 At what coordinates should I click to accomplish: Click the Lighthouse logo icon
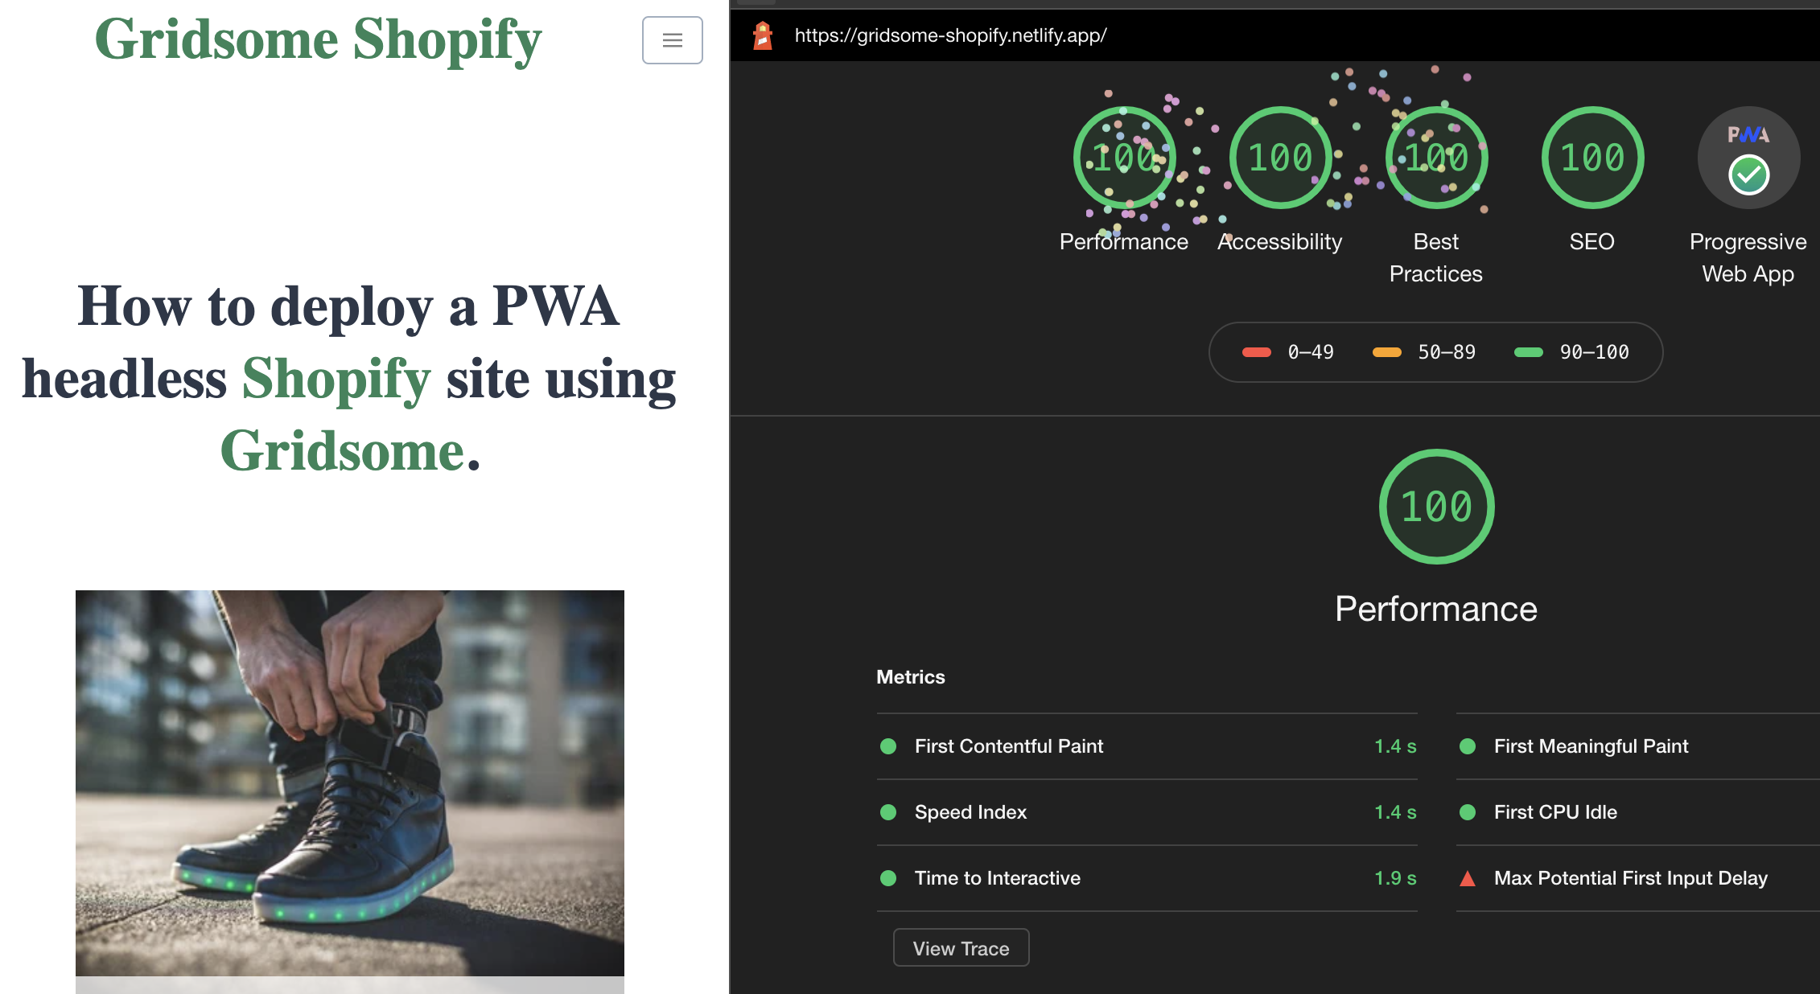coord(762,35)
